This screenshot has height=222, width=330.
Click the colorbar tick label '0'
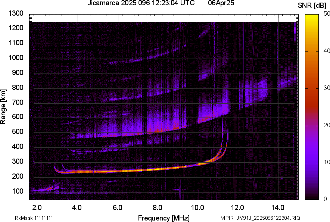pyautogui.click(x=326, y=199)
